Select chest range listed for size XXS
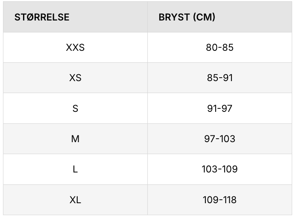 coord(220,47)
